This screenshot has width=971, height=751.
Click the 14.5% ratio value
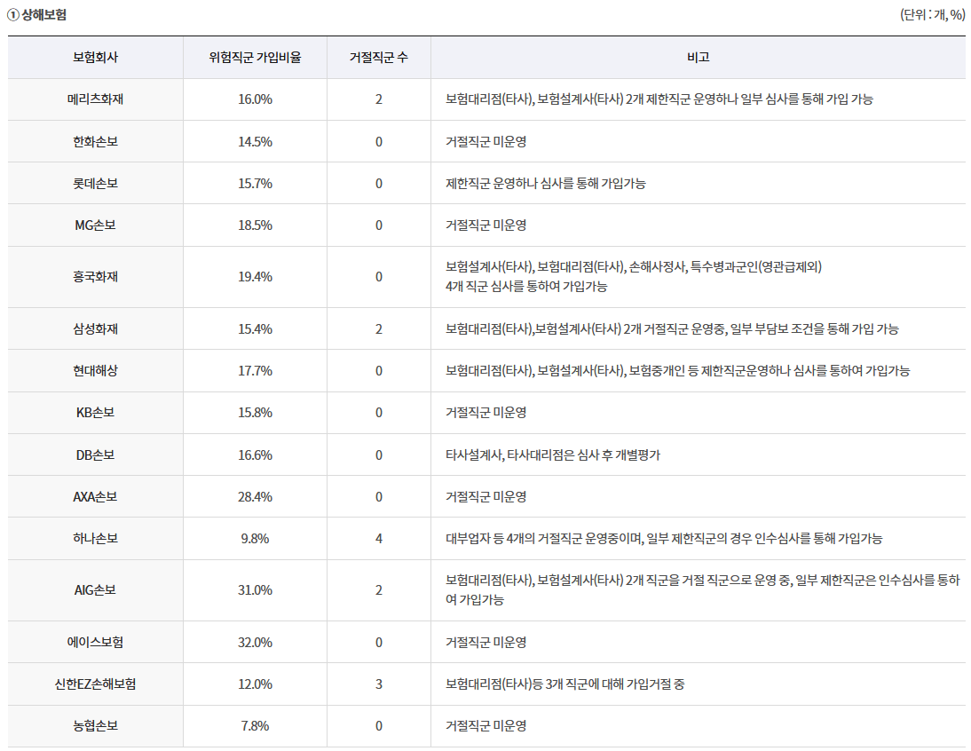tap(255, 142)
